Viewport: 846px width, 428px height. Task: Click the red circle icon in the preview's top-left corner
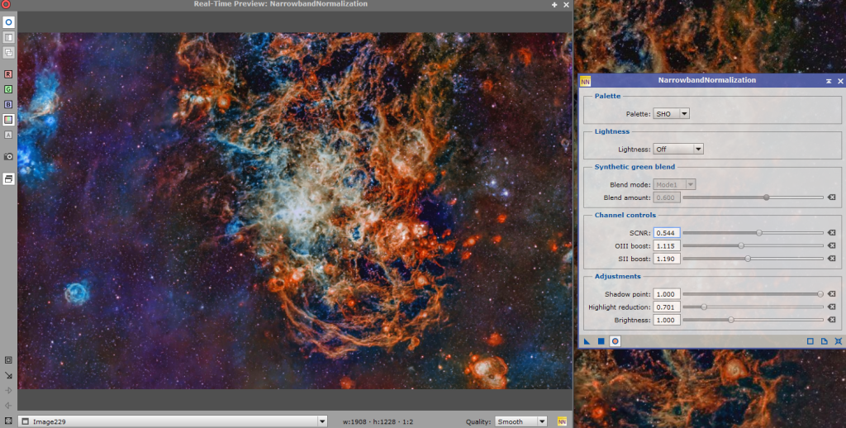point(5,4)
